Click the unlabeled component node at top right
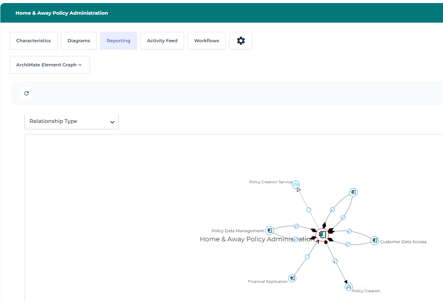 coord(353,192)
